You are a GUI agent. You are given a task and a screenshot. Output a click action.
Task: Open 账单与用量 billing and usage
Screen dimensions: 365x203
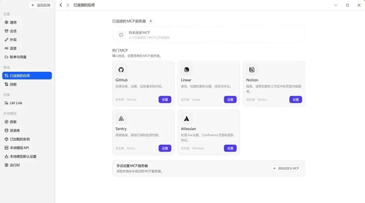click(x=27, y=57)
